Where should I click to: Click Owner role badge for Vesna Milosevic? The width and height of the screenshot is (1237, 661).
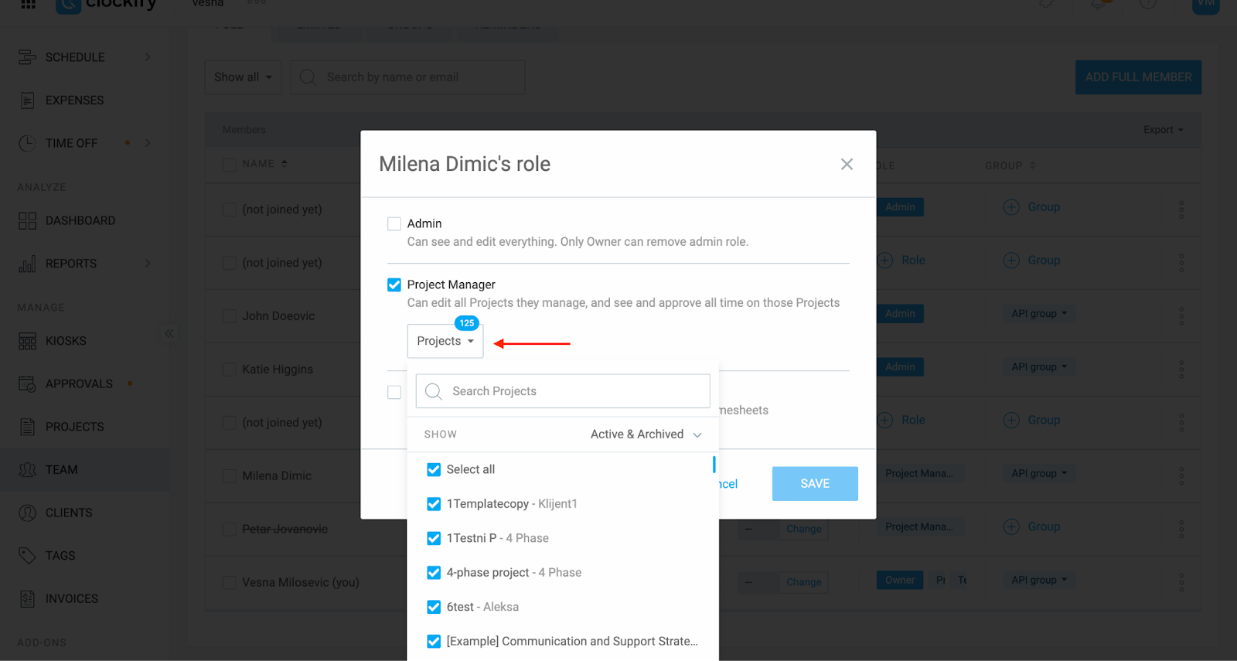[x=900, y=580]
